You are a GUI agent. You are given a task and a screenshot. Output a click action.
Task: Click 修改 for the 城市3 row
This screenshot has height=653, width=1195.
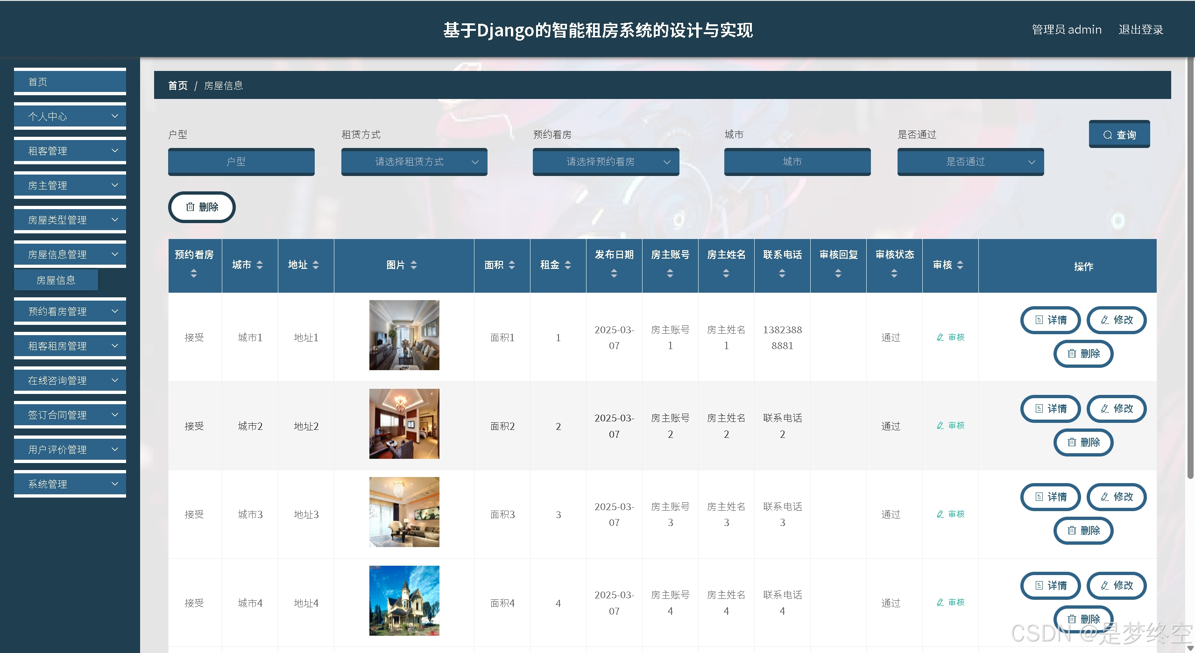[x=1116, y=497]
